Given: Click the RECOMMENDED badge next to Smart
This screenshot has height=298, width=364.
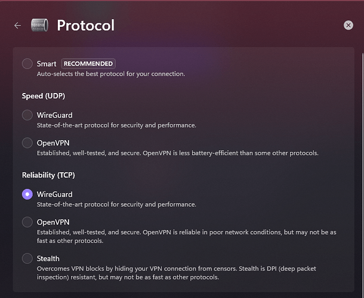Looking at the screenshot, I should tap(88, 64).
